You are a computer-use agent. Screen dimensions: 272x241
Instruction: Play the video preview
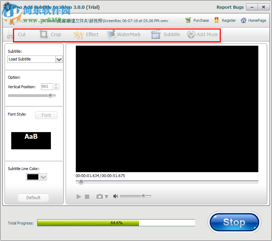(x=79, y=196)
